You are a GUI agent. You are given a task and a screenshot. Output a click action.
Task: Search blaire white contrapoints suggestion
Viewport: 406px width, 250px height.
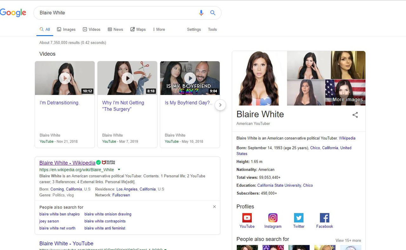105,221
